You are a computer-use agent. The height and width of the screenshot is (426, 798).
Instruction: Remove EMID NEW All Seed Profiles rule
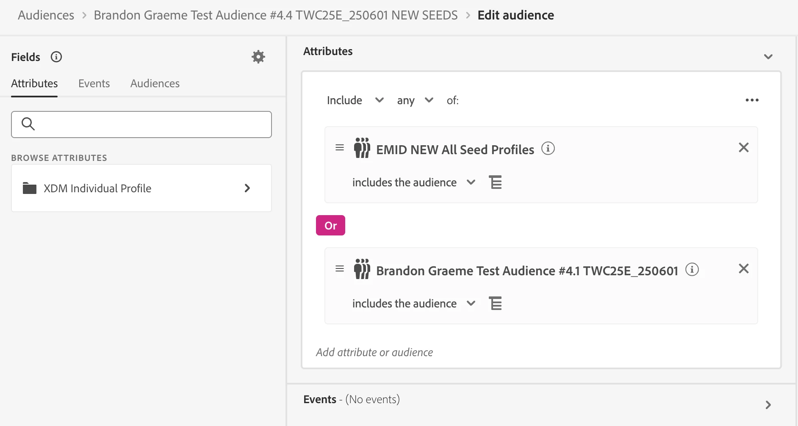743,147
